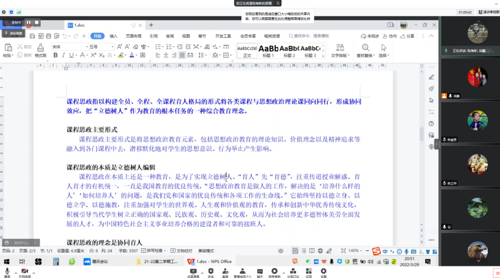Click the Share (分享) button
The width and height of the screenshot is (500, 278).
point(408,36)
